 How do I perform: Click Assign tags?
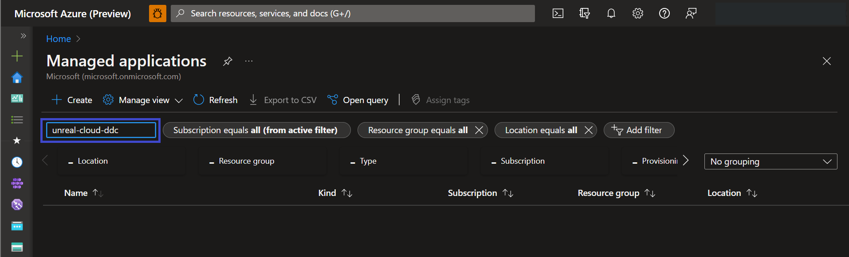click(x=440, y=100)
